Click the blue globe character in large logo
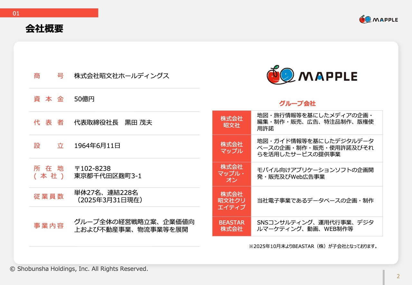Viewport: 412px width, 285px height. (x=286, y=75)
